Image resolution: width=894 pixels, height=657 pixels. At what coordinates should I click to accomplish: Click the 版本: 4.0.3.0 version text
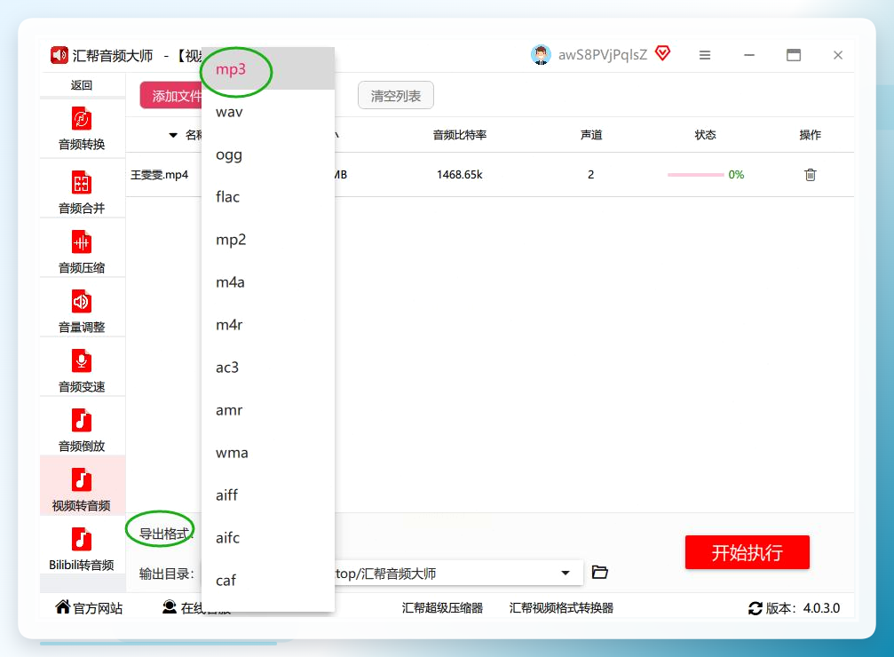(803, 608)
